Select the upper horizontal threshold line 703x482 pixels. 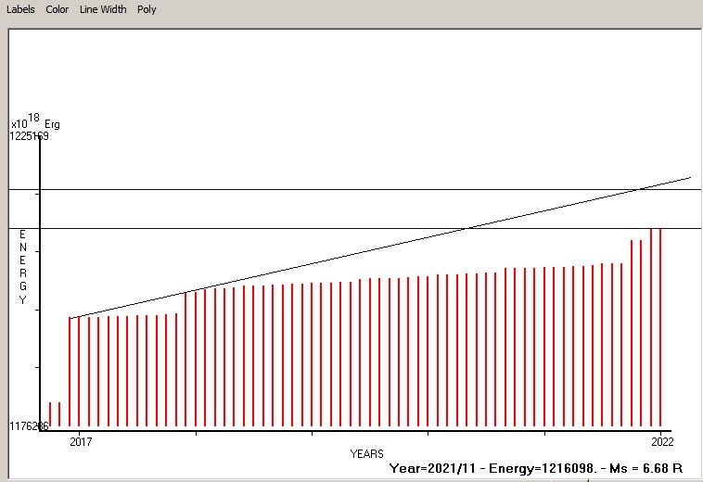point(278,189)
